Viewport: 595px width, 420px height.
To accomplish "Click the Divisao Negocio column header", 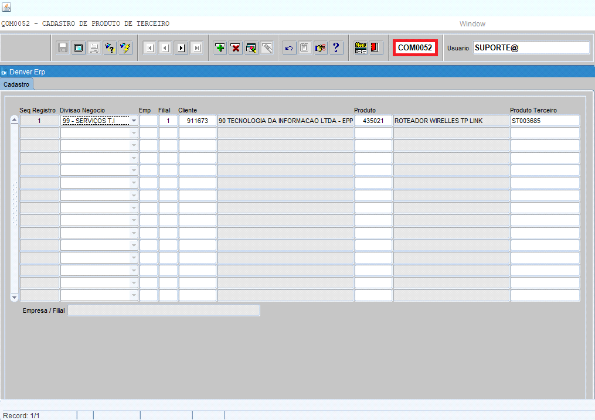I will [x=82, y=110].
